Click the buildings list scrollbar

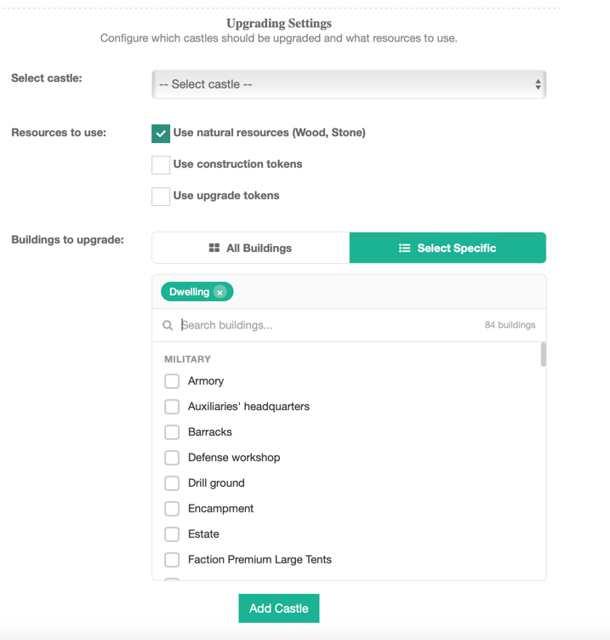click(x=543, y=355)
